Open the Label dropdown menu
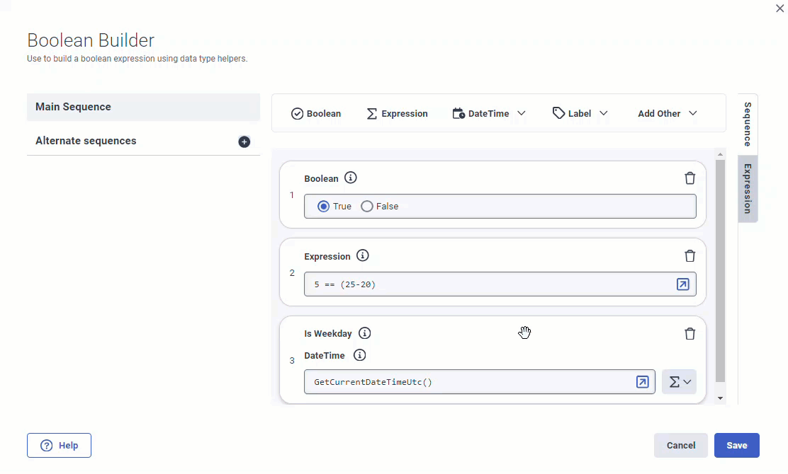Image resolution: width=788 pixels, height=474 pixels. tap(580, 114)
